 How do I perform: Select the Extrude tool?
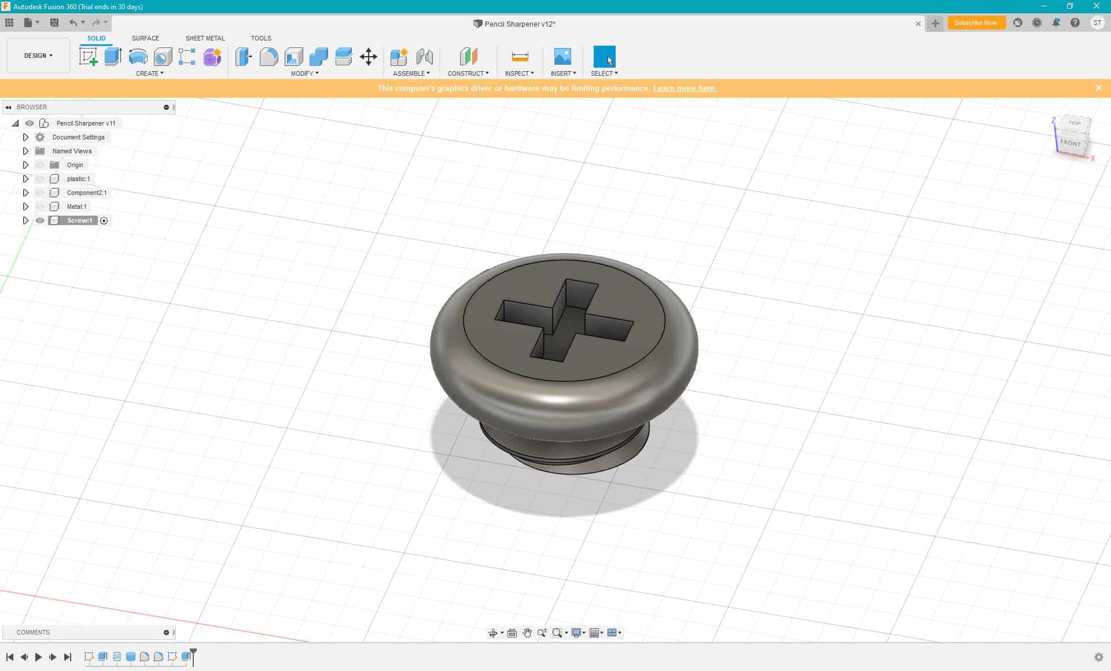click(113, 57)
